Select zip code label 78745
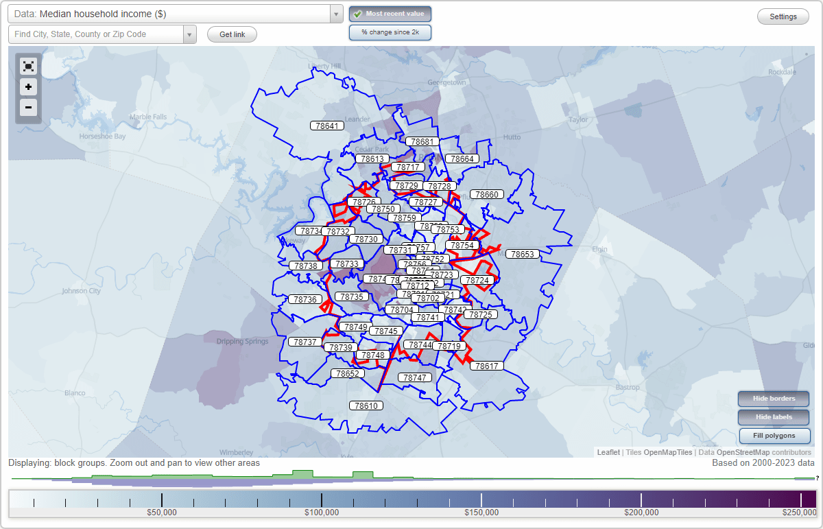The image size is (823, 529). tap(386, 331)
